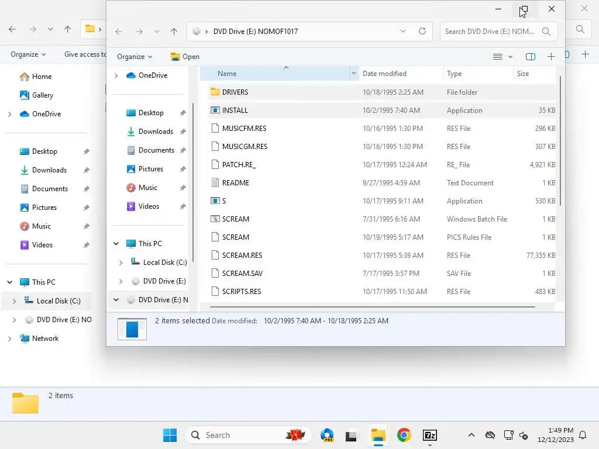
Task: Sort files by Name column
Action: click(x=227, y=74)
